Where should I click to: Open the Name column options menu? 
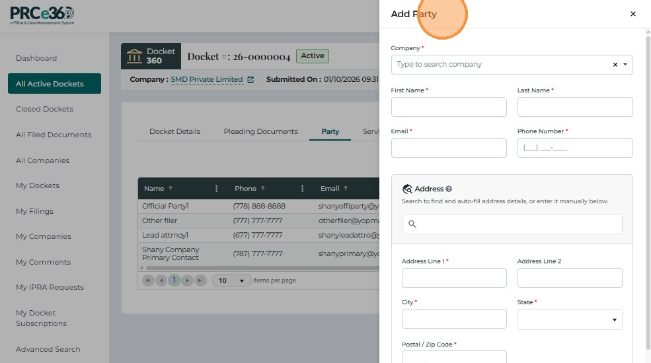216,188
